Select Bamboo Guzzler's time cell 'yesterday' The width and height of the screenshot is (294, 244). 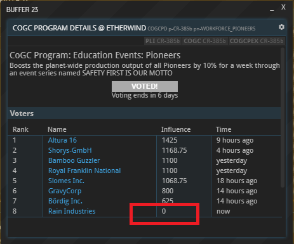point(232,160)
